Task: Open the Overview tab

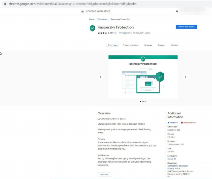Action: pos(112,45)
